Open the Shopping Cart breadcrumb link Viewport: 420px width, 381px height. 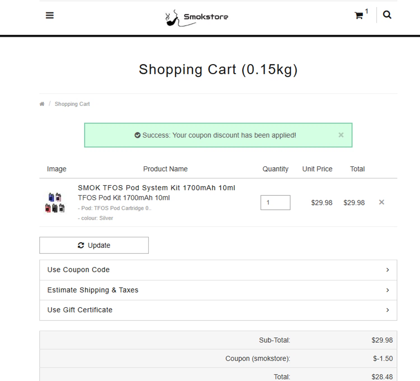click(72, 104)
